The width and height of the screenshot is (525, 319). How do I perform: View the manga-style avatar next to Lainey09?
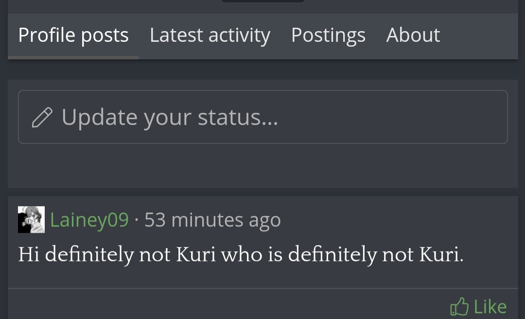31,219
